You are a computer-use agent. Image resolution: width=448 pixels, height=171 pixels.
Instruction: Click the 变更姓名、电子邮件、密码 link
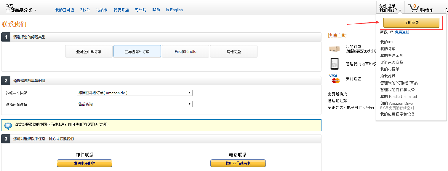351,107
